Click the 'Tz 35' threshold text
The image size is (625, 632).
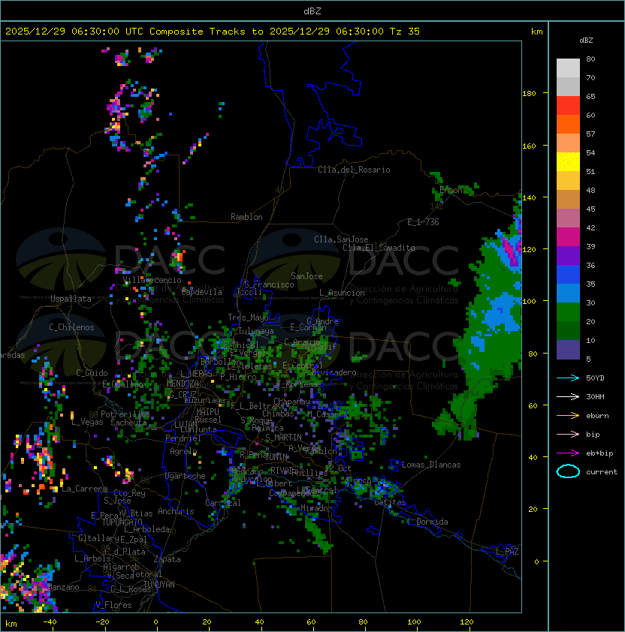[405, 32]
